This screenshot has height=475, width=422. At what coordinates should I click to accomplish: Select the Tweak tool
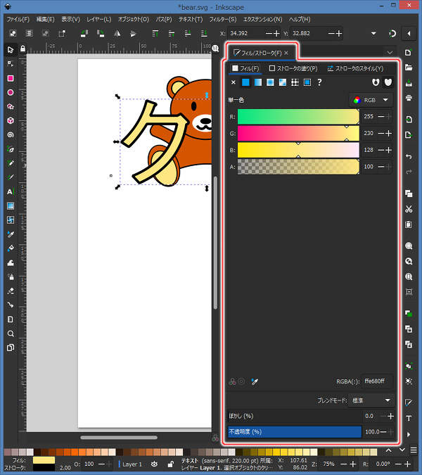click(x=11, y=262)
